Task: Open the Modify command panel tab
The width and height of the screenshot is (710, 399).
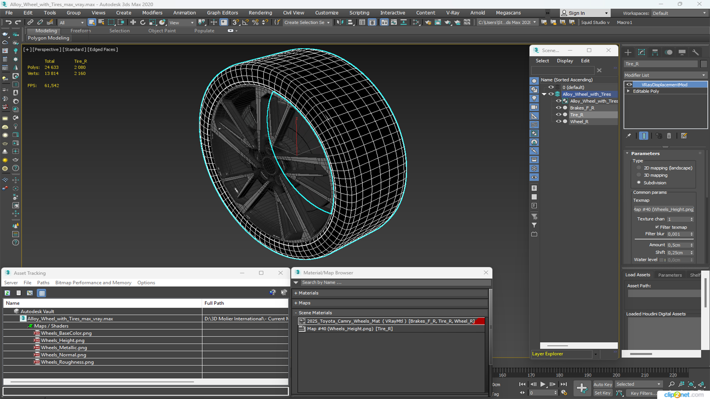Action: click(642, 52)
